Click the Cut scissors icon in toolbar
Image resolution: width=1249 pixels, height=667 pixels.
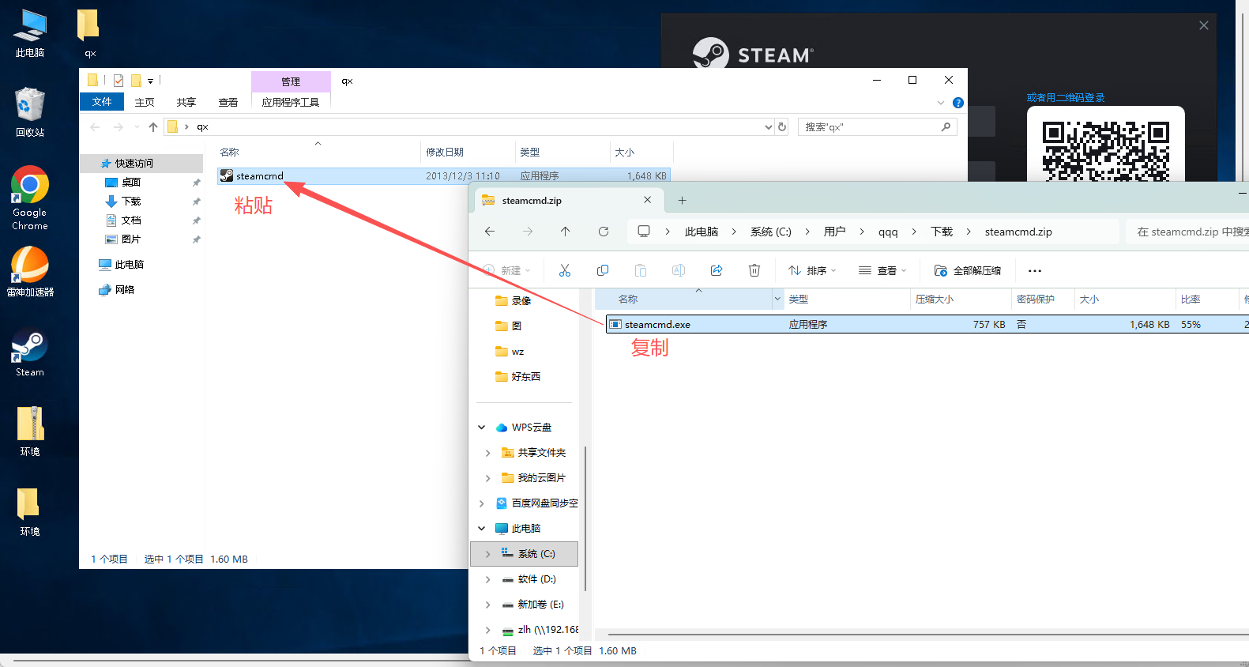564,271
